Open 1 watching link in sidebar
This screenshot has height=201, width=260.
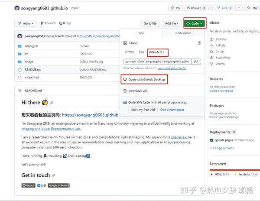click(x=220, y=58)
